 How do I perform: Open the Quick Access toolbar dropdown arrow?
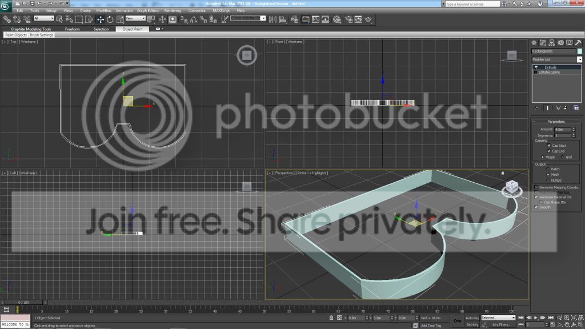click(67, 4)
